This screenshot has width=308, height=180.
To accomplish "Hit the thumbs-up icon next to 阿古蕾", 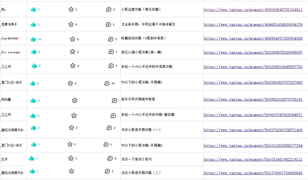I will coord(33,101).
